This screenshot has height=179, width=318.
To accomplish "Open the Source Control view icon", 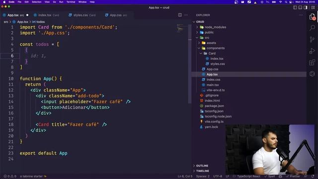I will coord(313,39).
